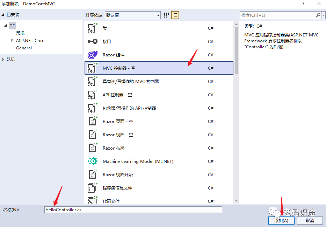
Task: Click the Razor 视图开始 icon
Action: click(93, 175)
